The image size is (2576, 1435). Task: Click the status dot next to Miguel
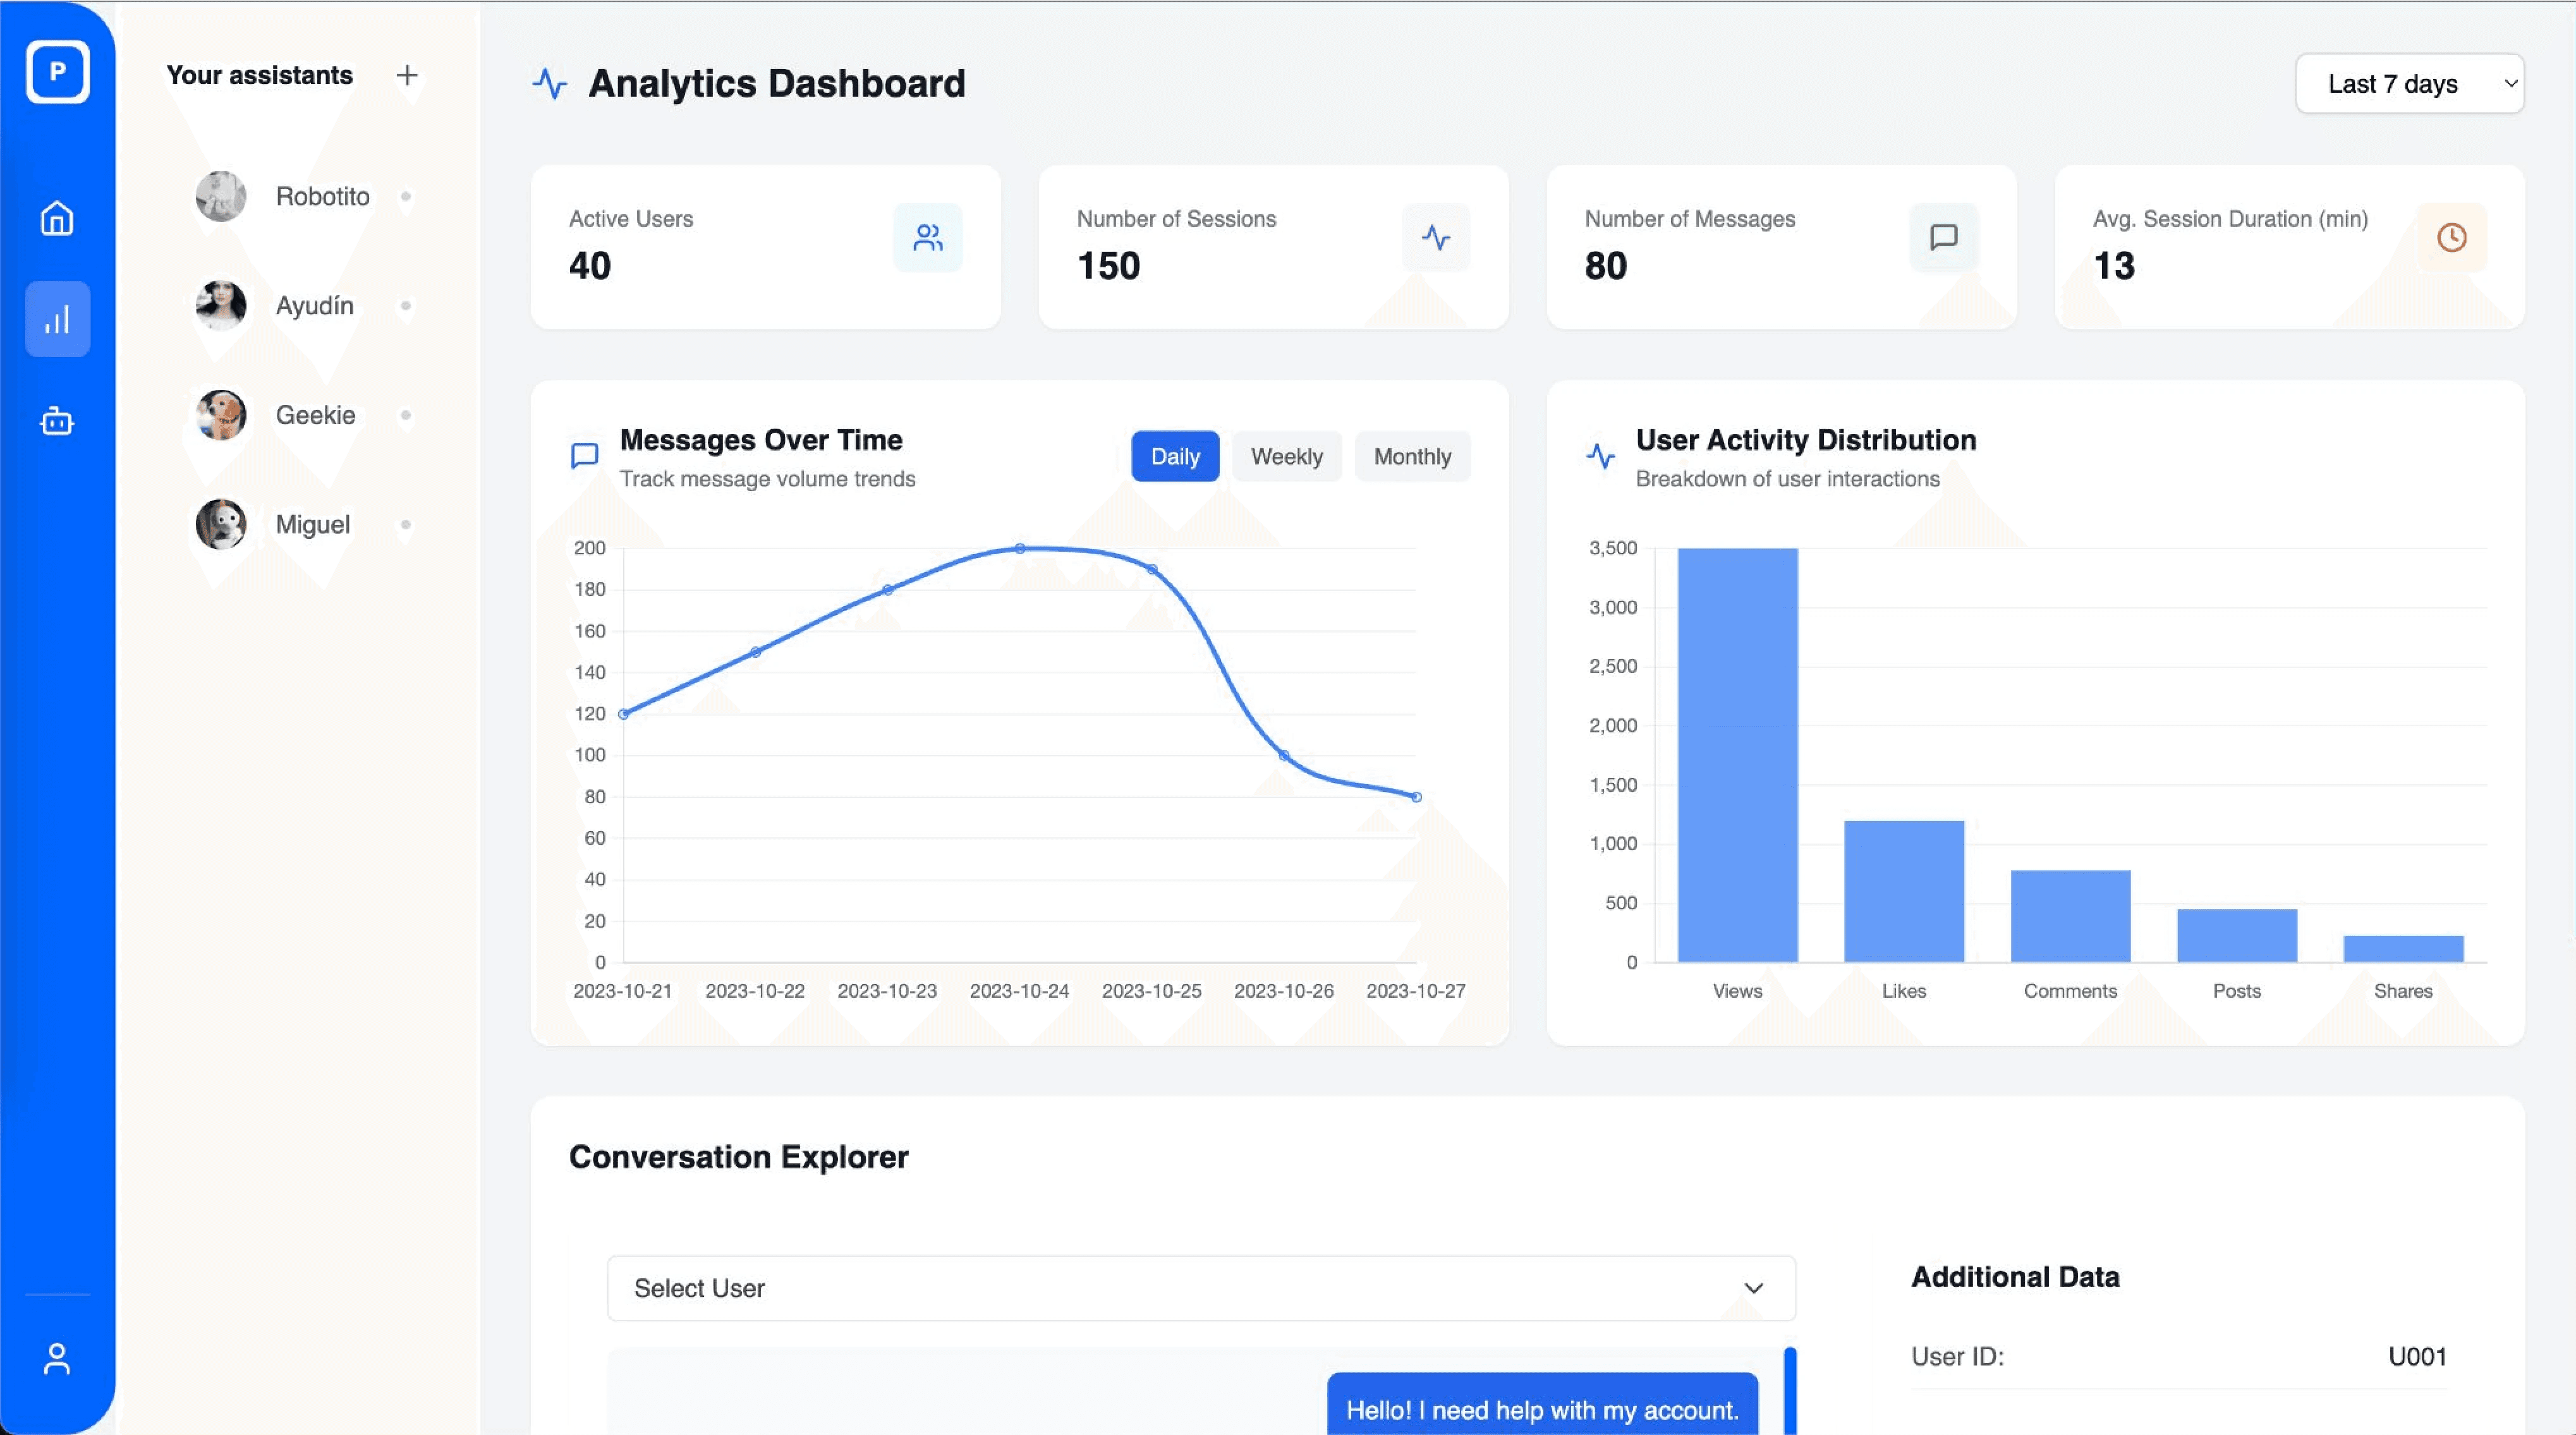pos(406,524)
